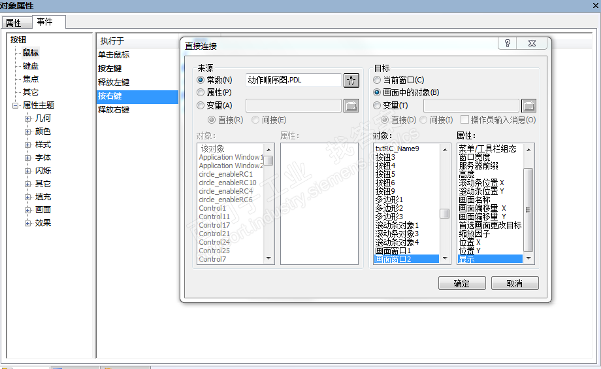The height and width of the screenshot is (369, 601).
Task: Open picture selection button beside 动作顺序图.PDL
Action: tap(351, 80)
